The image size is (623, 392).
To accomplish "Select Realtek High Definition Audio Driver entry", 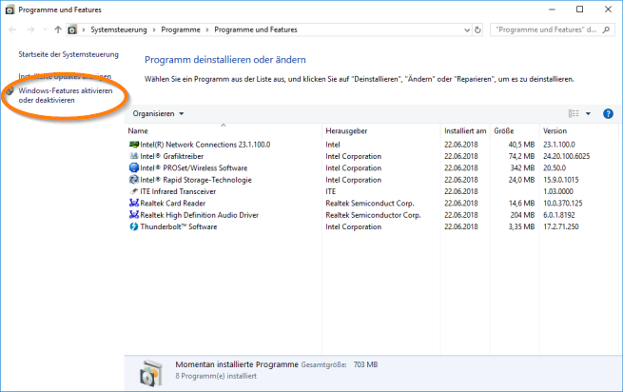I will (200, 215).
